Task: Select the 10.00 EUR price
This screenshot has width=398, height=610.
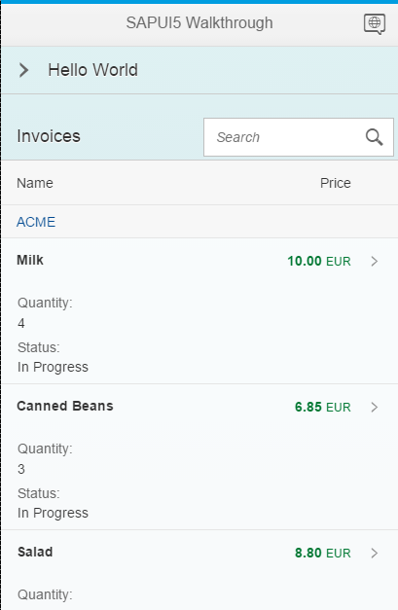Action: tap(319, 261)
